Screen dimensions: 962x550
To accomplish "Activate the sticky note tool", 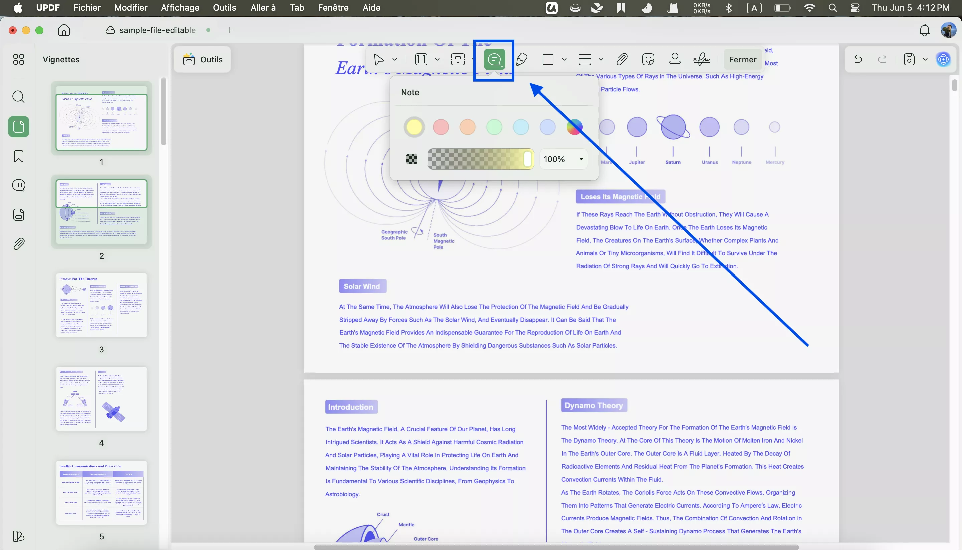I will (x=494, y=60).
